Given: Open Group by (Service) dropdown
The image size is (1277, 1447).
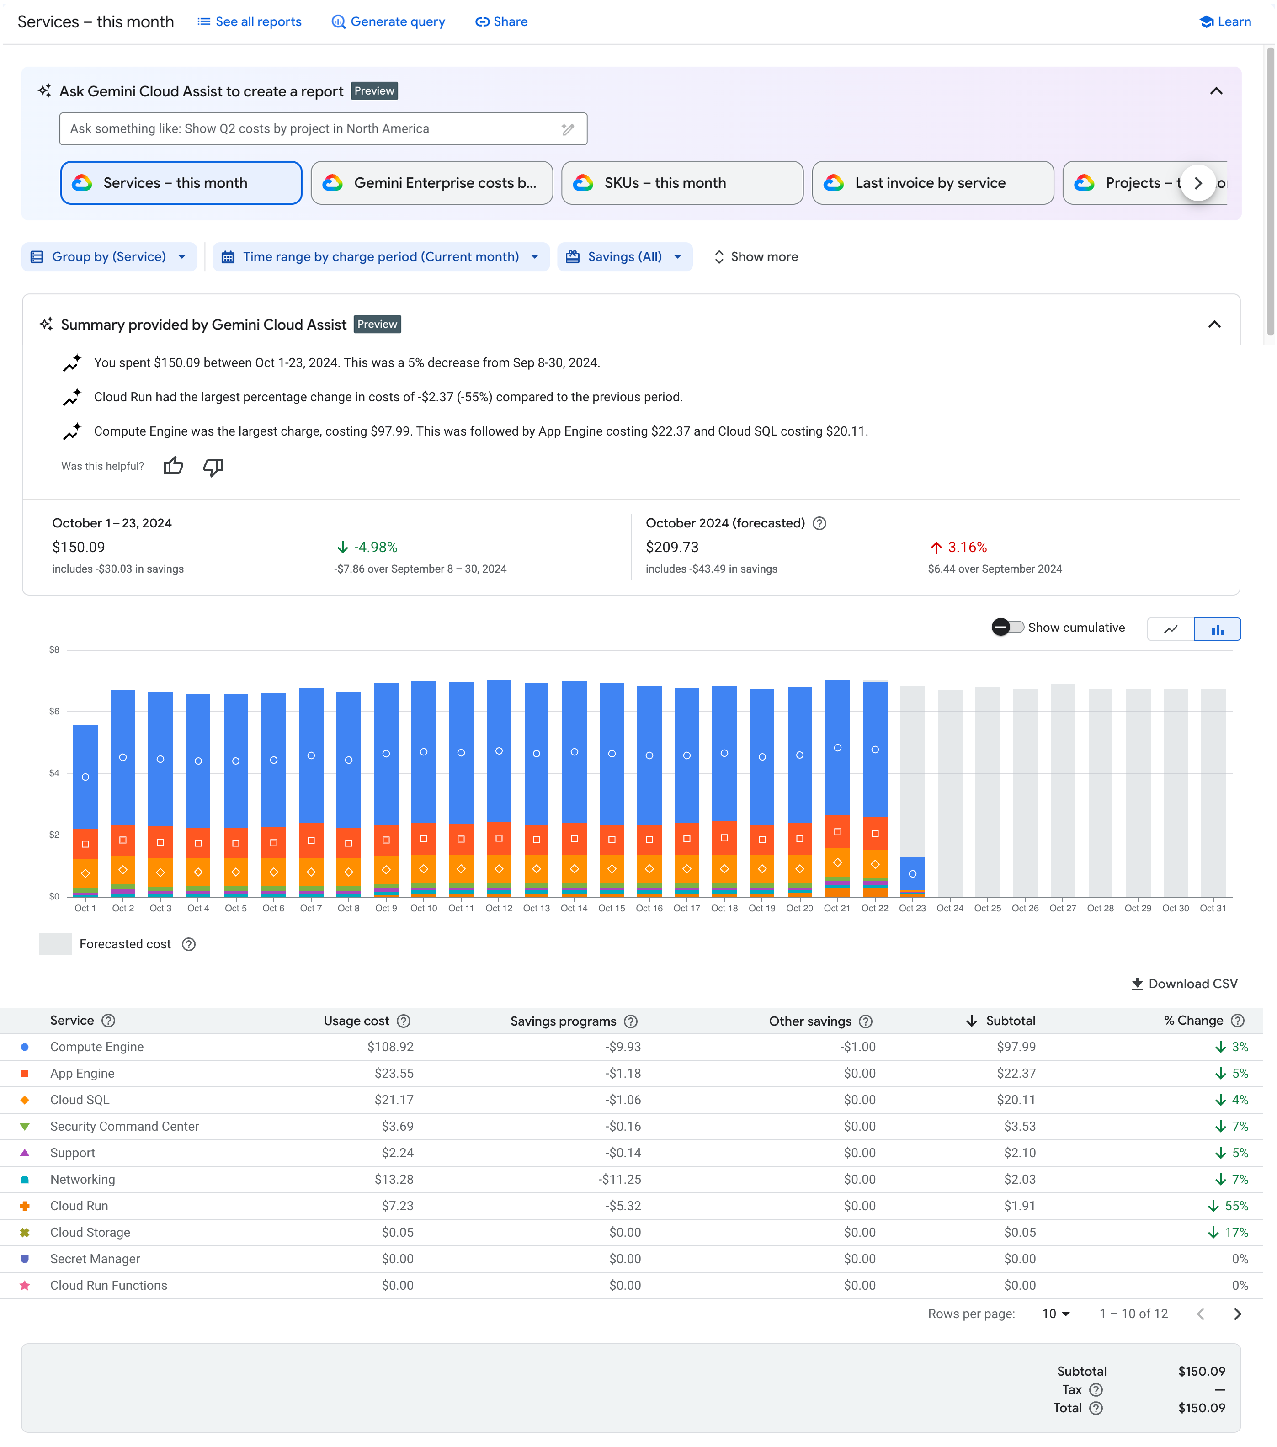Looking at the screenshot, I should pyautogui.click(x=109, y=257).
